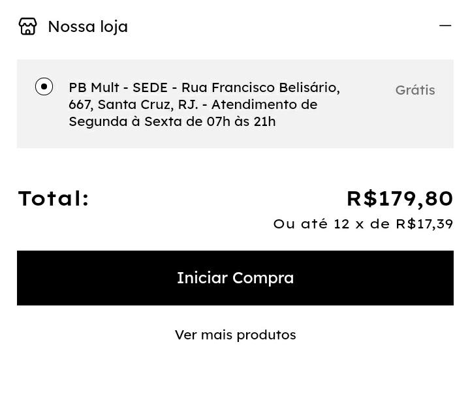This screenshot has height=419, width=470.
Task: Click the word produtos in the bottom link
Action: pyautogui.click(x=266, y=335)
